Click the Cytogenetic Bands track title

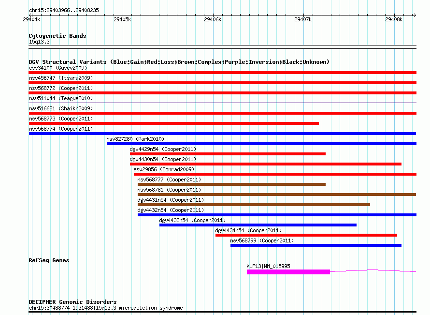pos(57,36)
